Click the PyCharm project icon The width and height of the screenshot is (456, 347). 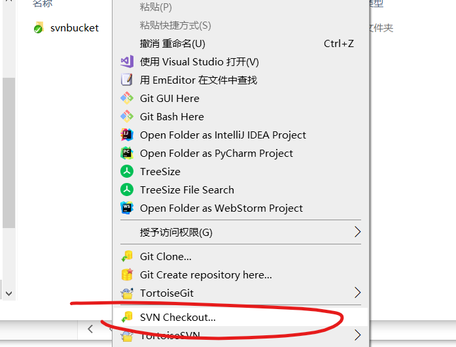(127, 153)
